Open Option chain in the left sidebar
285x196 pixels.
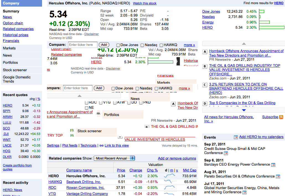point(13,23)
